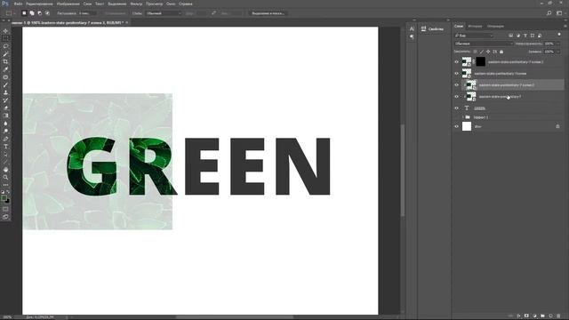Click the search icon in options bar
The height and width of the screenshot is (320, 569).
pyautogui.click(x=549, y=13)
